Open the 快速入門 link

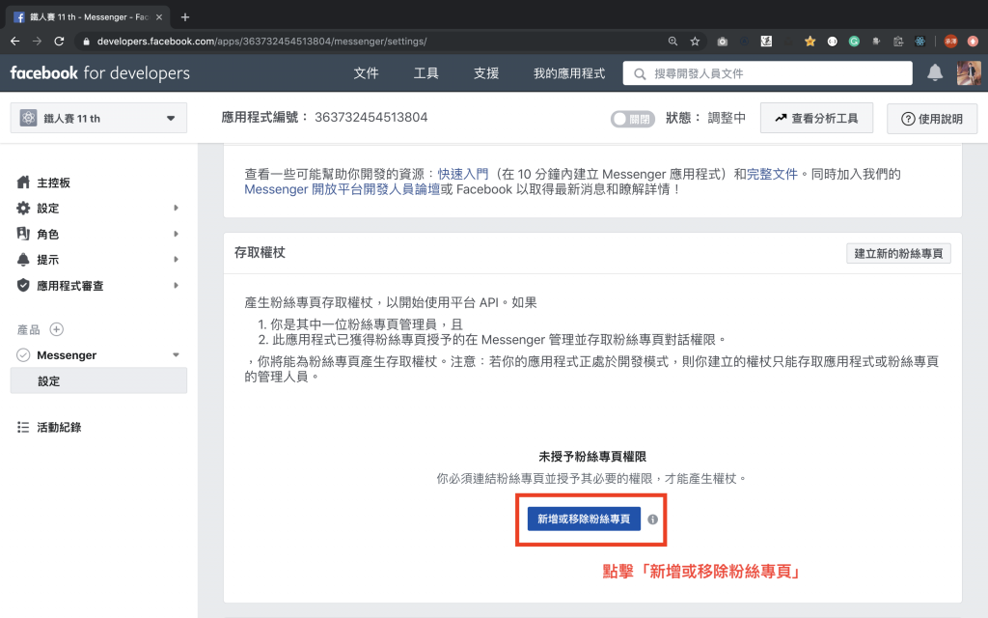[x=463, y=174]
